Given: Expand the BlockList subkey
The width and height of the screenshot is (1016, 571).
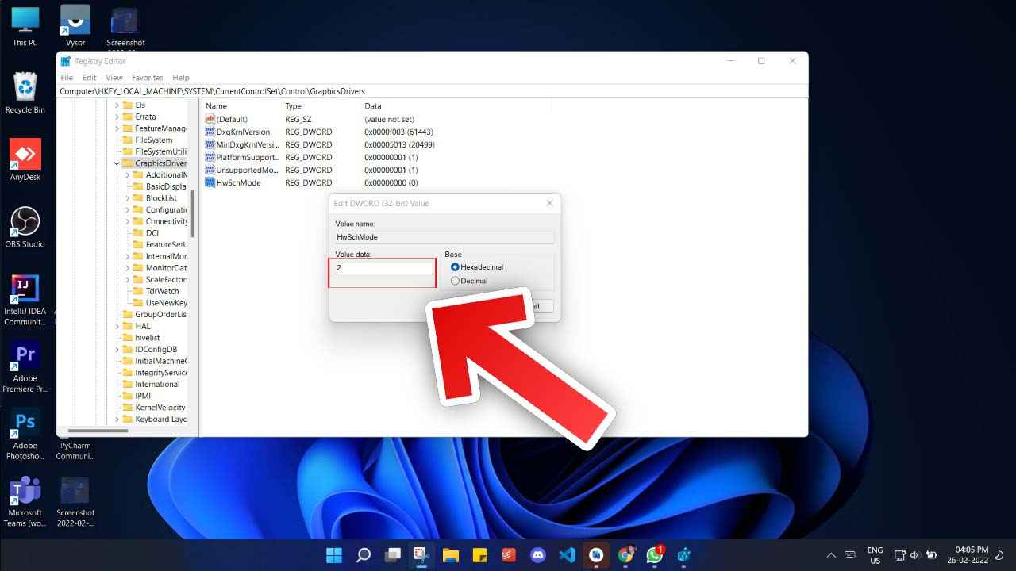Looking at the screenshot, I should point(128,197).
